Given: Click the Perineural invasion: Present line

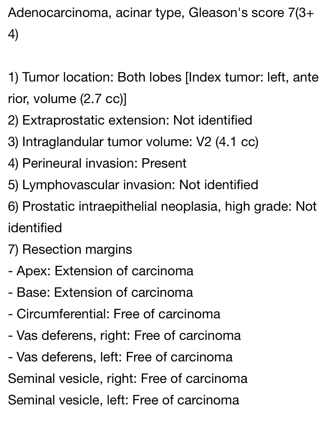Looking at the screenshot, I should [97, 164].
